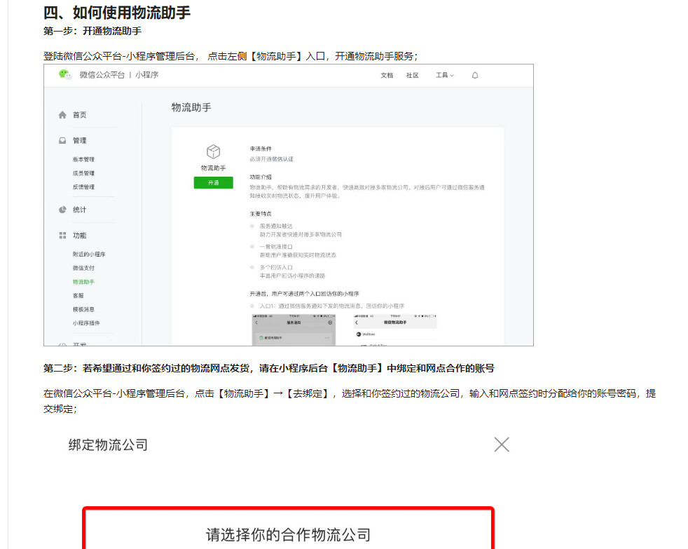This screenshot has width=688, height=549.
Task: Click the 一套物流接口 feature text
Action: pos(276,247)
